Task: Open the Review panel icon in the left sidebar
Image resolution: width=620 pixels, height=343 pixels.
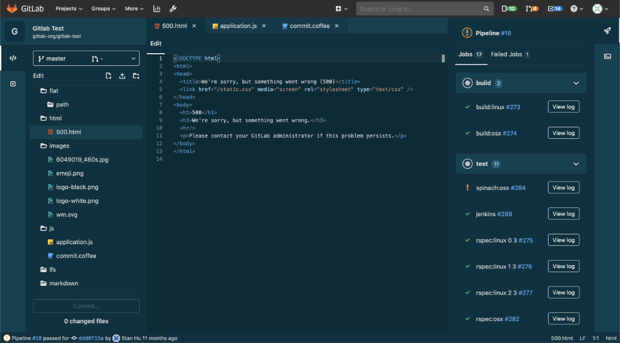Action: pyautogui.click(x=12, y=83)
